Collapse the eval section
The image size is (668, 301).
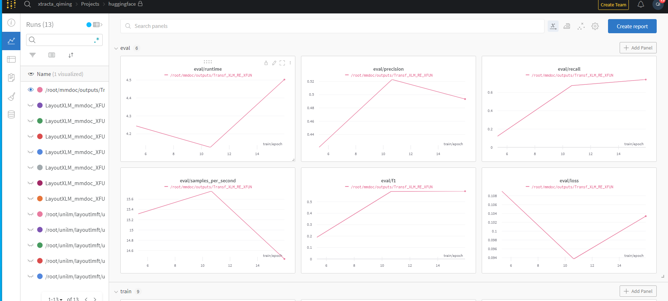pos(116,48)
